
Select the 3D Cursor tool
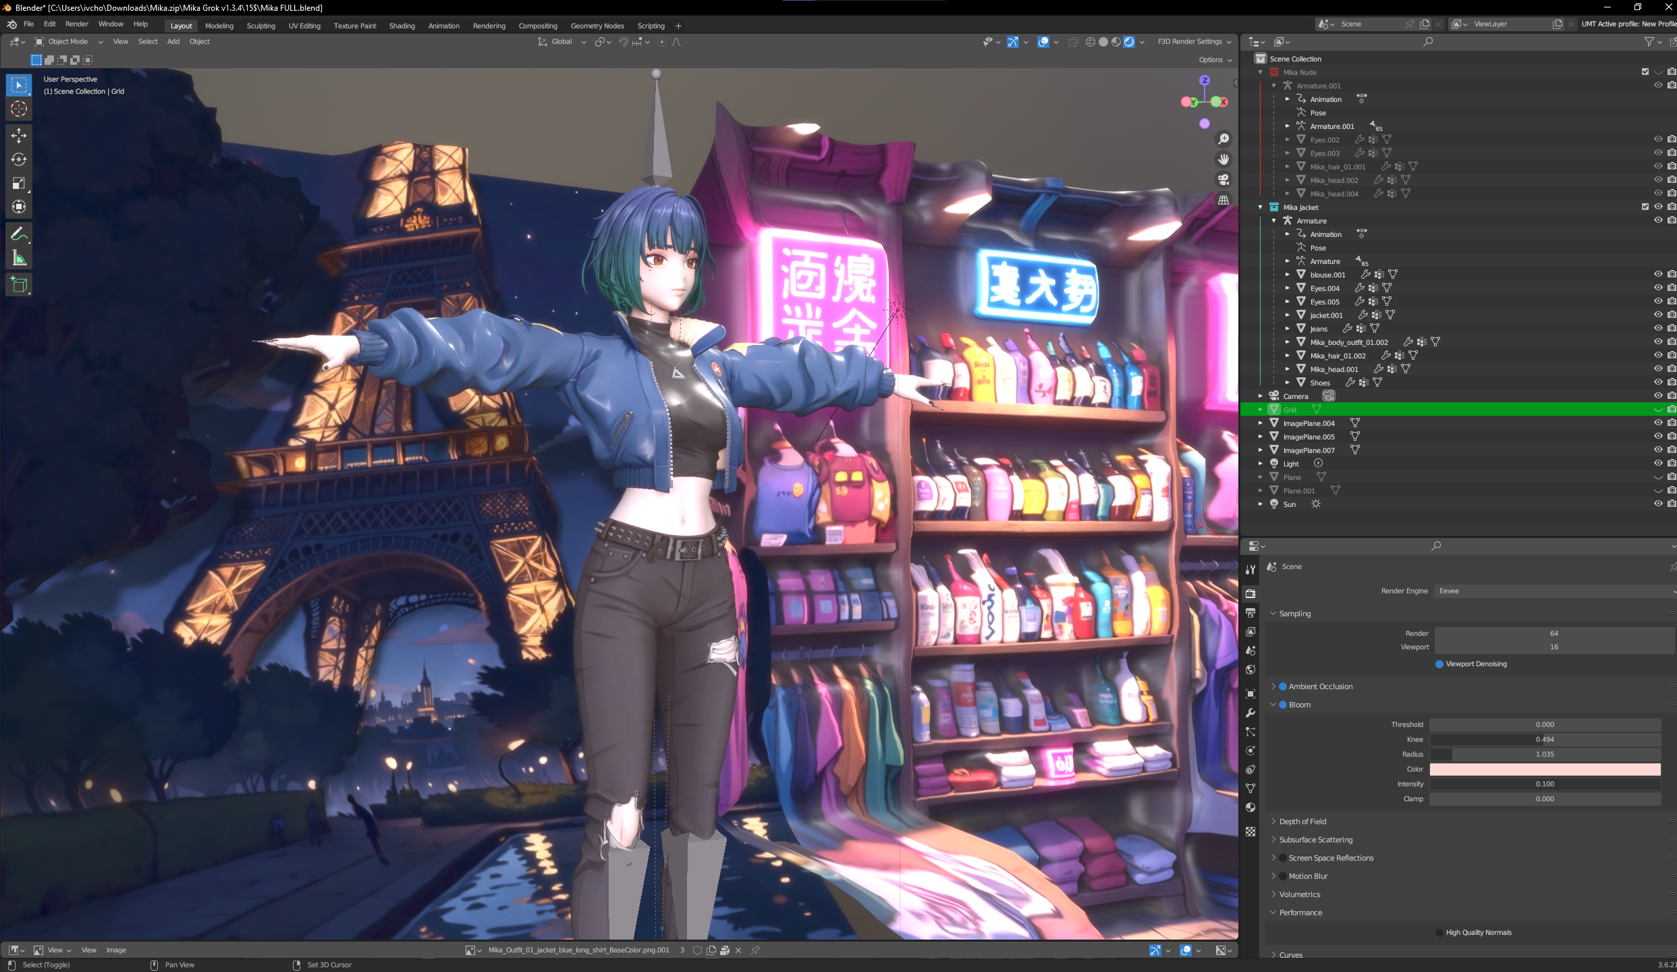pos(19,109)
